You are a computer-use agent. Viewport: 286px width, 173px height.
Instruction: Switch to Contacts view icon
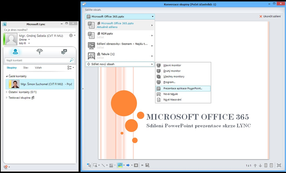point(15,52)
